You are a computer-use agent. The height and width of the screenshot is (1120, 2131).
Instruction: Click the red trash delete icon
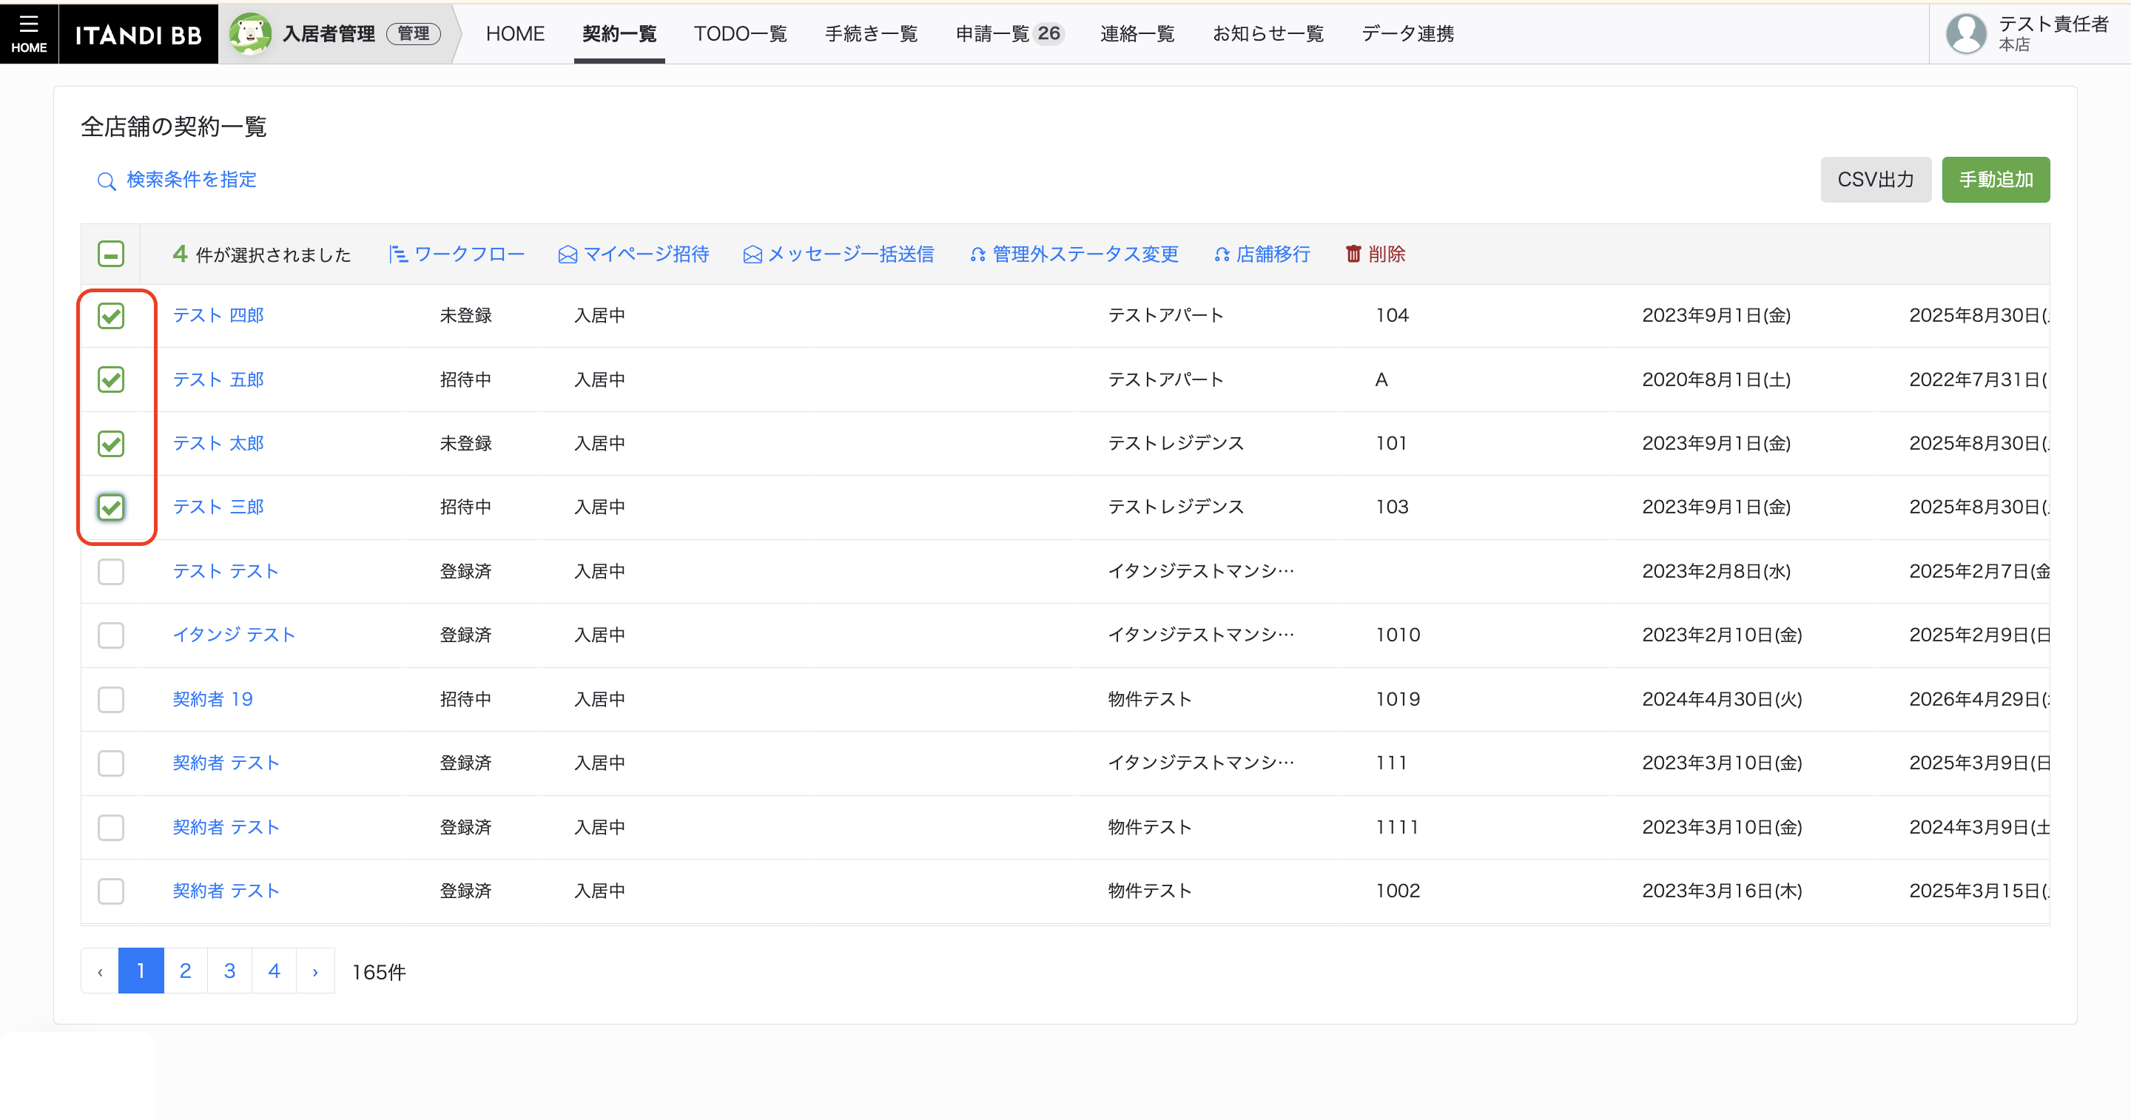tap(1353, 254)
